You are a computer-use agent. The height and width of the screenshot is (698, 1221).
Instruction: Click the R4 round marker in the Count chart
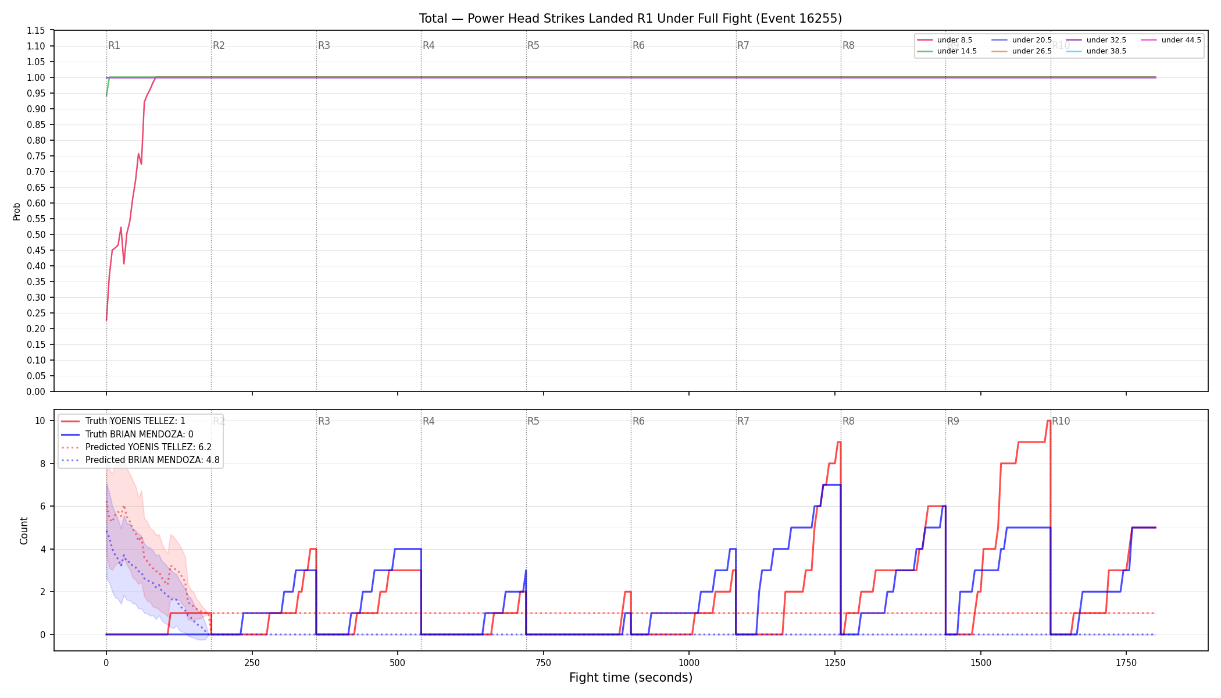[429, 421]
